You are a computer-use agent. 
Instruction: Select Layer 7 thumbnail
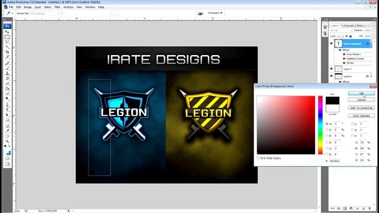(x=338, y=69)
